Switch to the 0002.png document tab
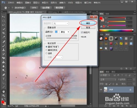Screen dimensions: 137x108 pos(52,12)
